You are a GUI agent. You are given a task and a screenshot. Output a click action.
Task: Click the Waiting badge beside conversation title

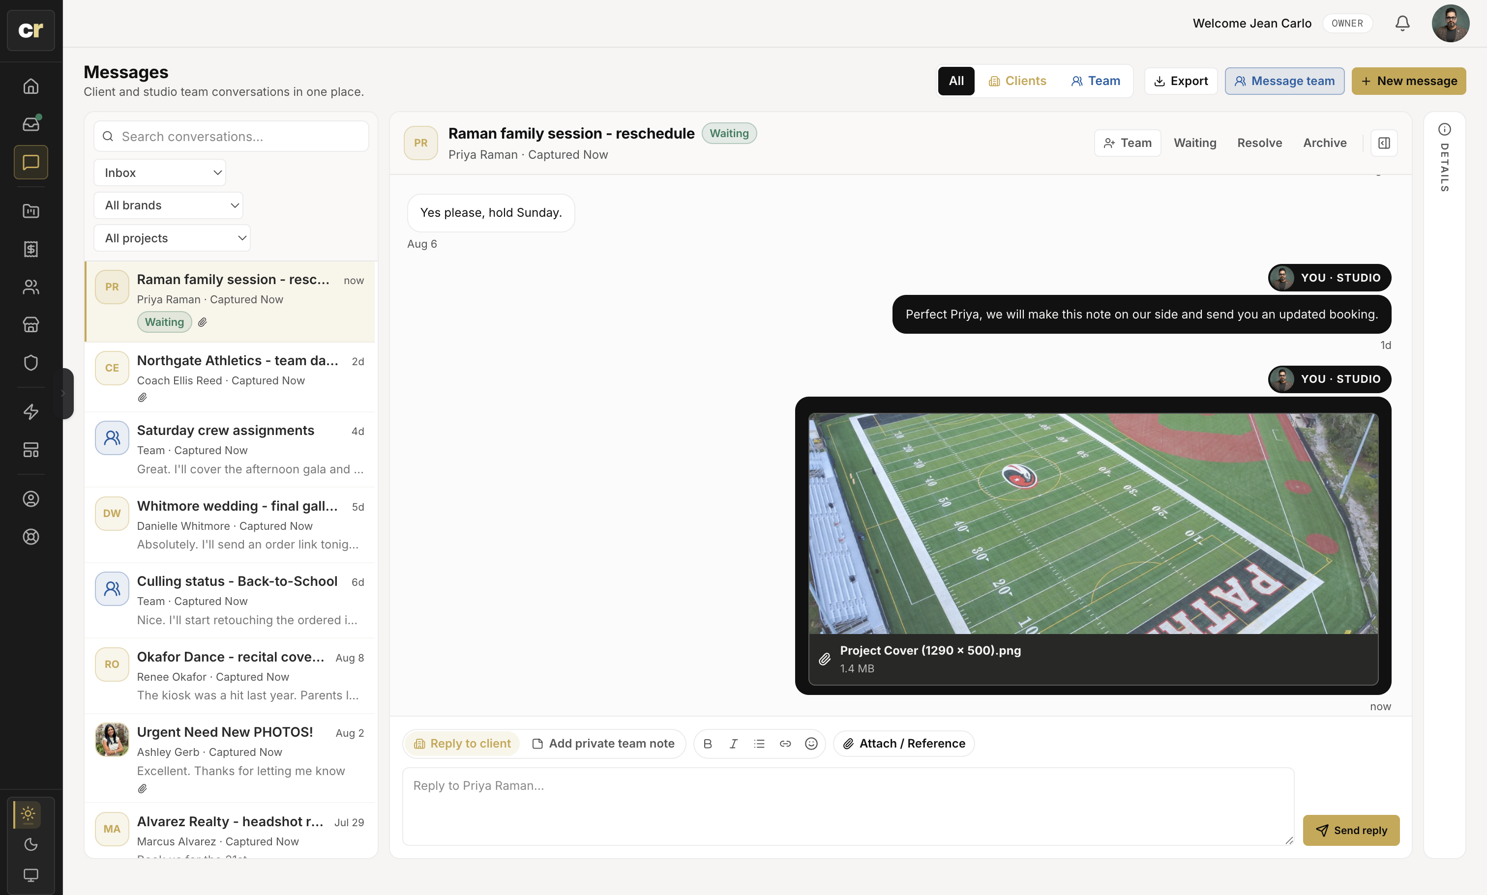point(729,133)
